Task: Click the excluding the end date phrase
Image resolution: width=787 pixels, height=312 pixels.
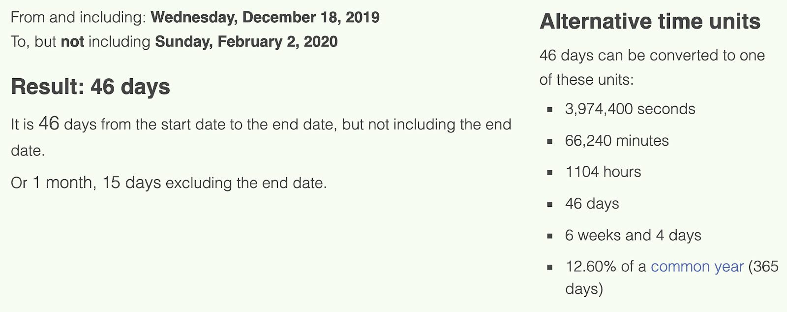Action: (246, 184)
